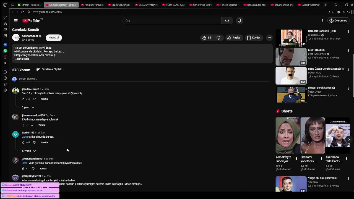The image size is (354, 199).
Task: Open the sidebar extensions puzzle icon
Action: [x=5, y=84]
